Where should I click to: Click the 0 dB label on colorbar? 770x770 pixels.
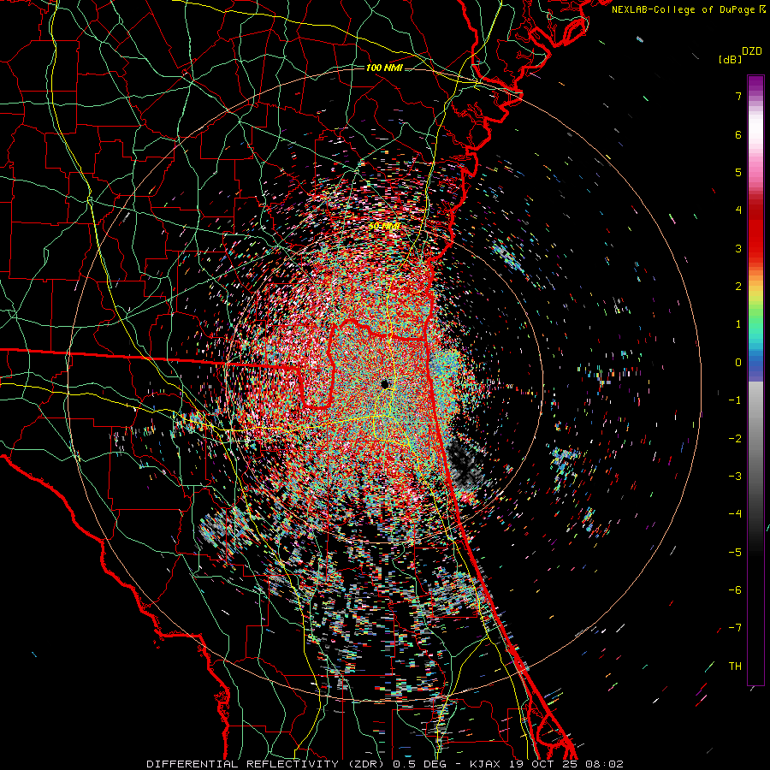738,363
